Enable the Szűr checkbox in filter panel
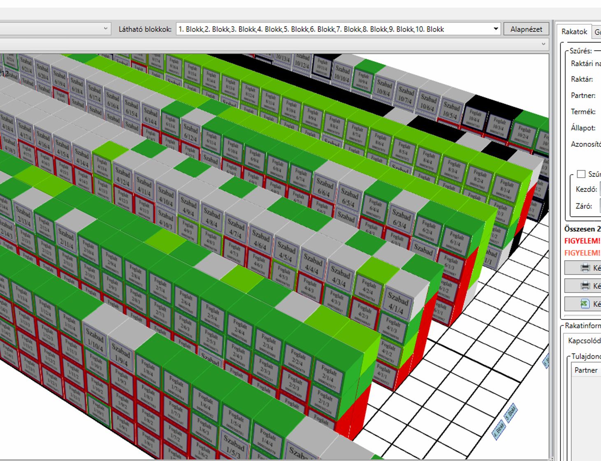Screen dimensions: 601x461 pyautogui.click(x=581, y=174)
